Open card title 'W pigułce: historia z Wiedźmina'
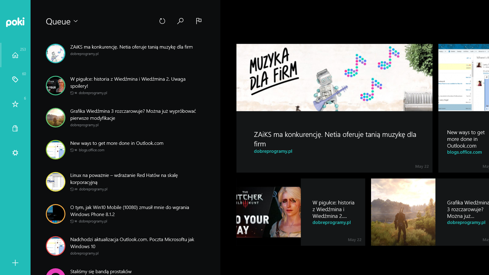The image size is (489, 275). click(333, 209)
